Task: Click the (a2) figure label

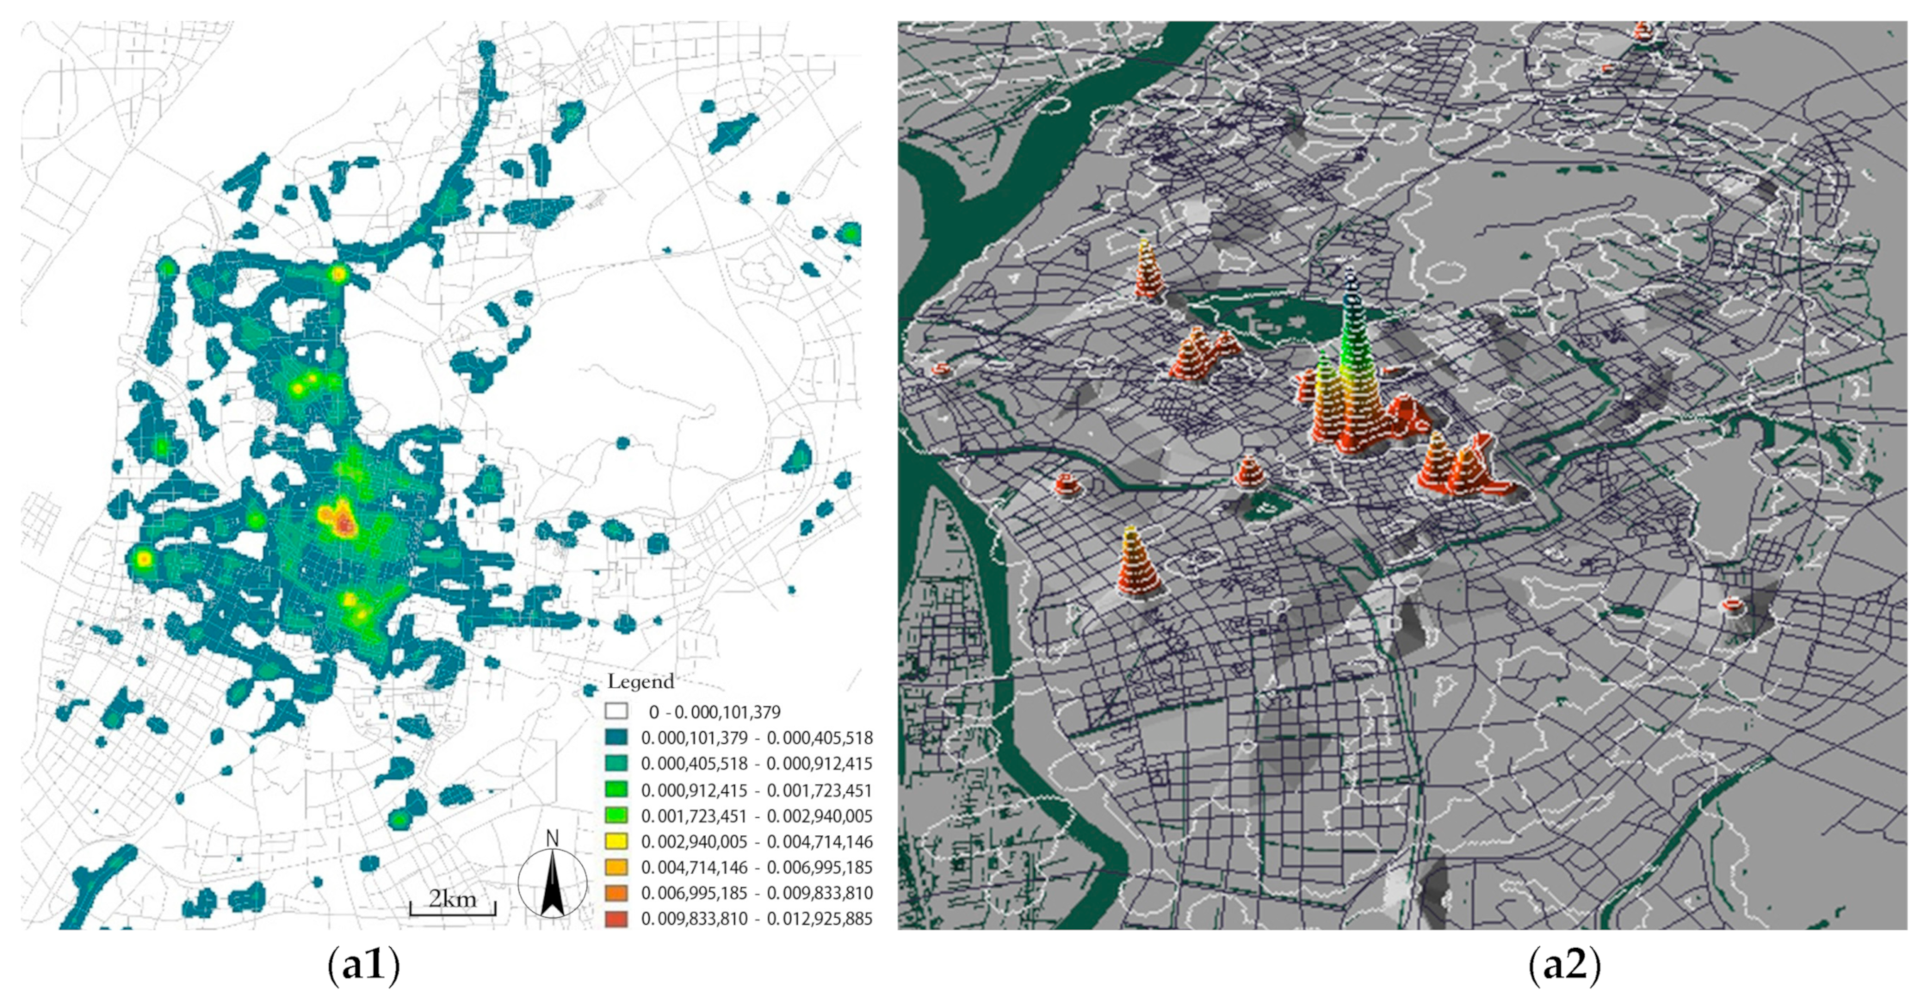Action: click(x=1564, y=966)
